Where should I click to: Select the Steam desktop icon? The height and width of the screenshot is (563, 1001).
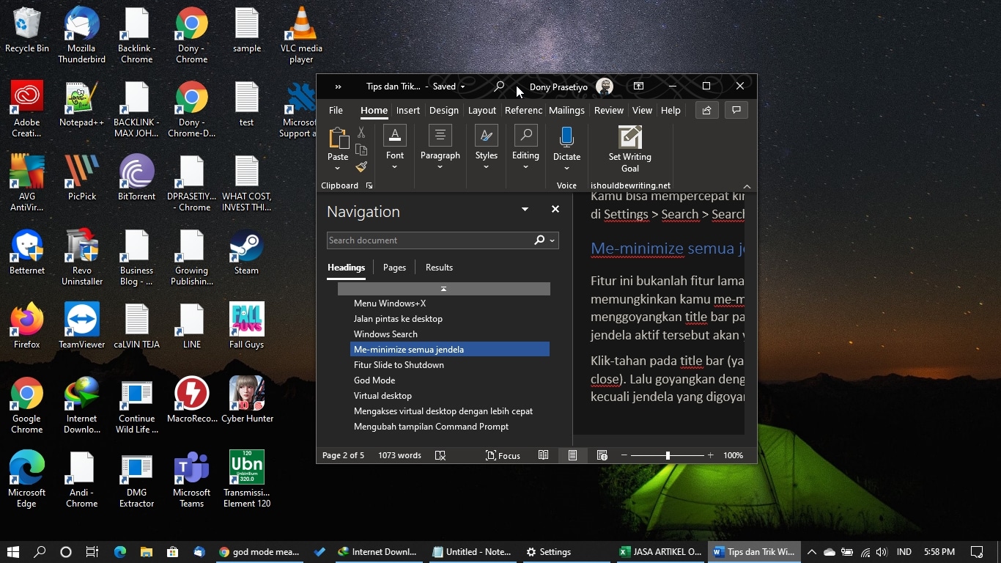[x=246, y=252]
